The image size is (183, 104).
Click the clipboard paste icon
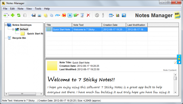pyautogui.click(x=25, y=15)
